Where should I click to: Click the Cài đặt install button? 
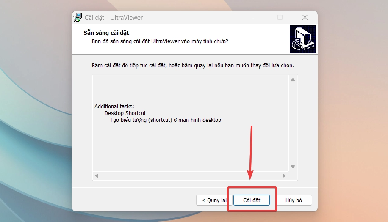pos(252,200)
